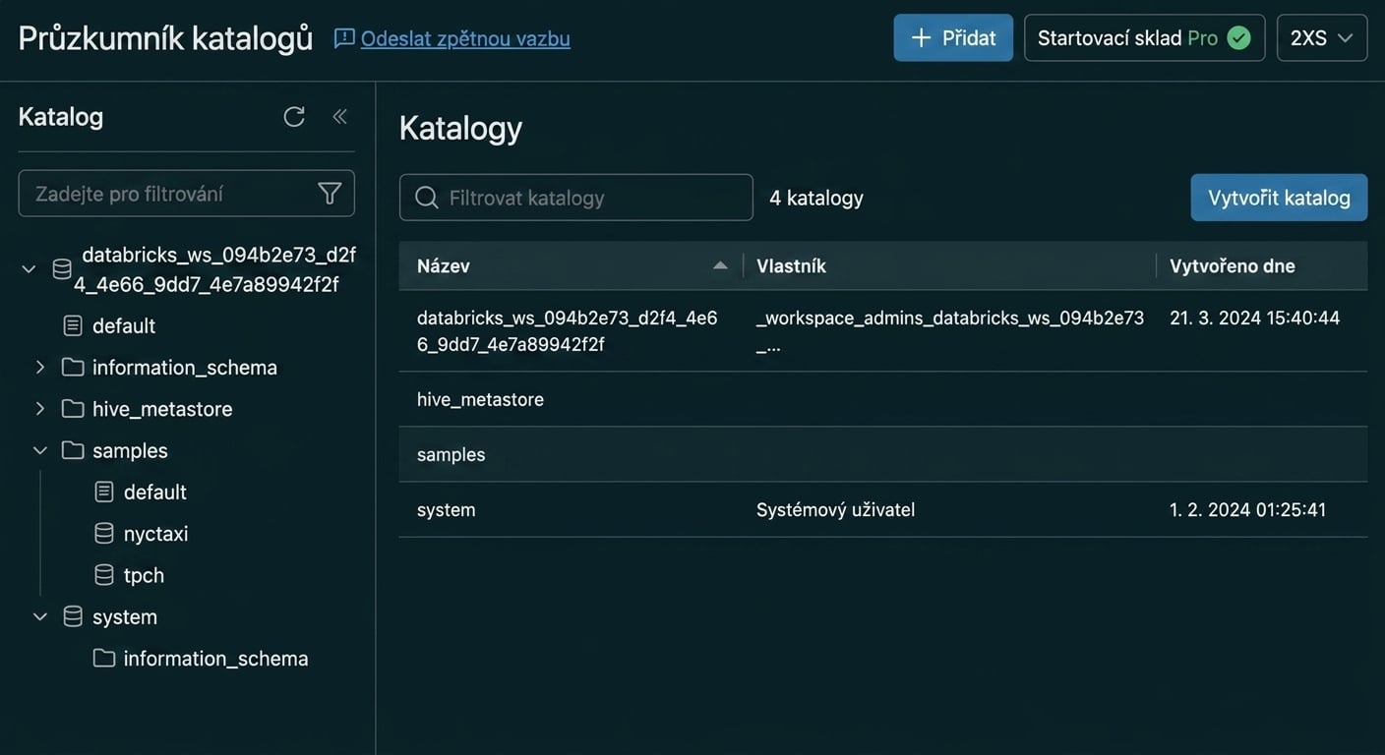Click the 4 katalogy count label
1385x755 pixels.
click(x=816, y=198)
